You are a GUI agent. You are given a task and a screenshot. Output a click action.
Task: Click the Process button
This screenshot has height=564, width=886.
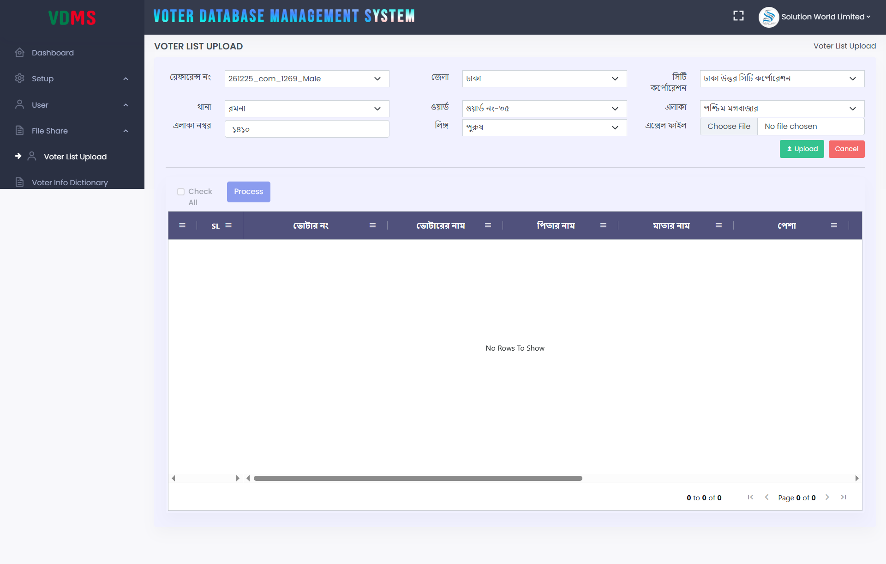(x=248, y=192)
